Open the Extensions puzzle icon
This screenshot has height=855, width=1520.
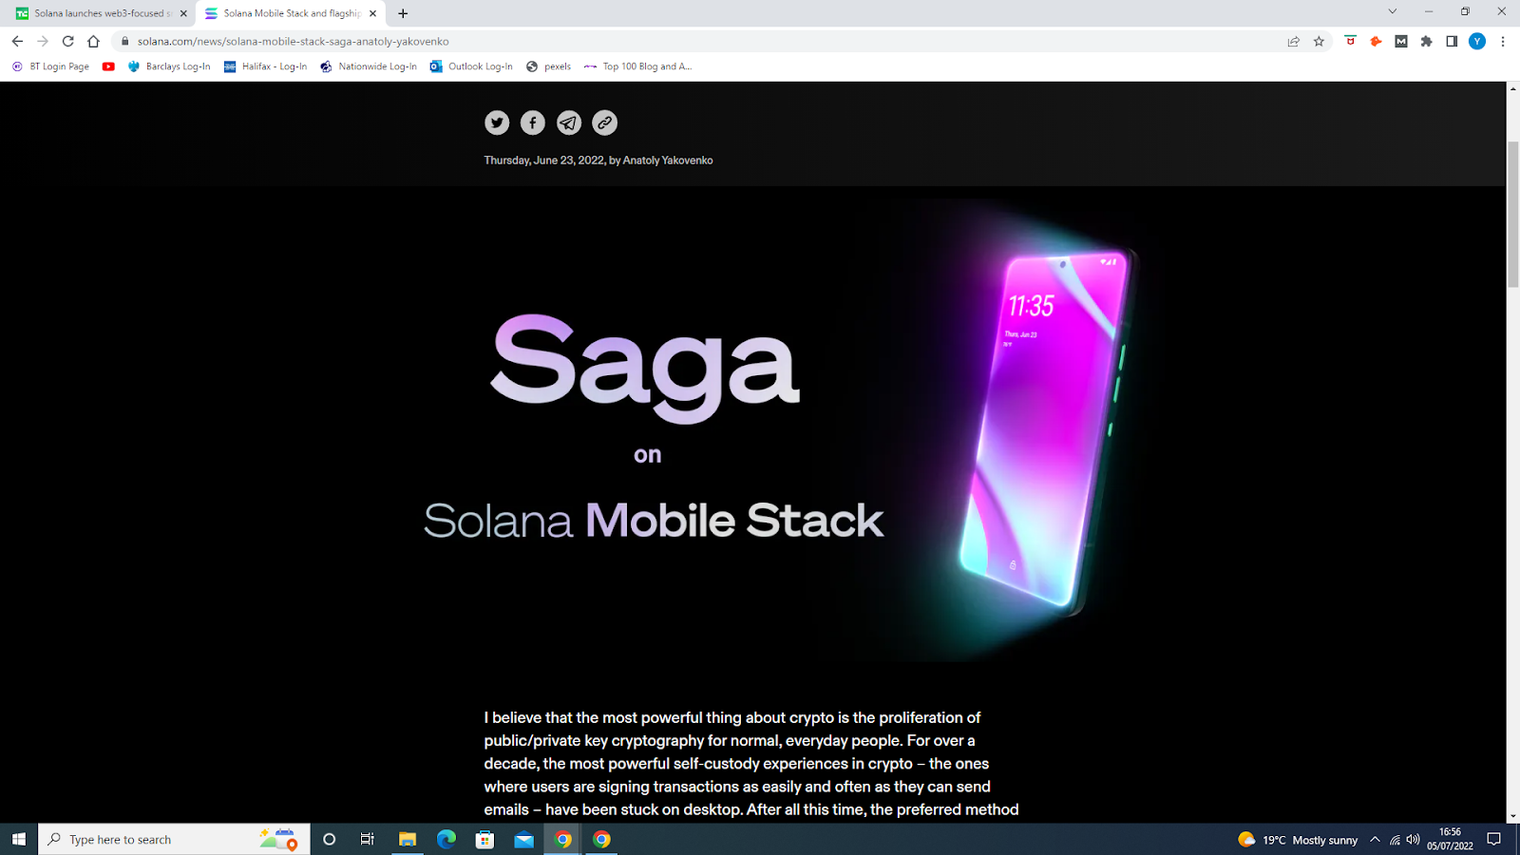(x=1426, y=41)
